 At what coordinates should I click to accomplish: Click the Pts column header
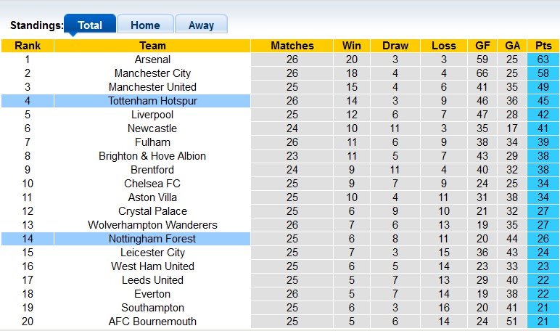click(543, 46)
